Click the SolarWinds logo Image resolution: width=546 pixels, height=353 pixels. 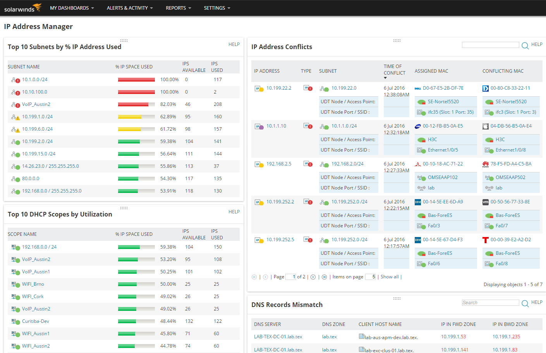(22, 8)
